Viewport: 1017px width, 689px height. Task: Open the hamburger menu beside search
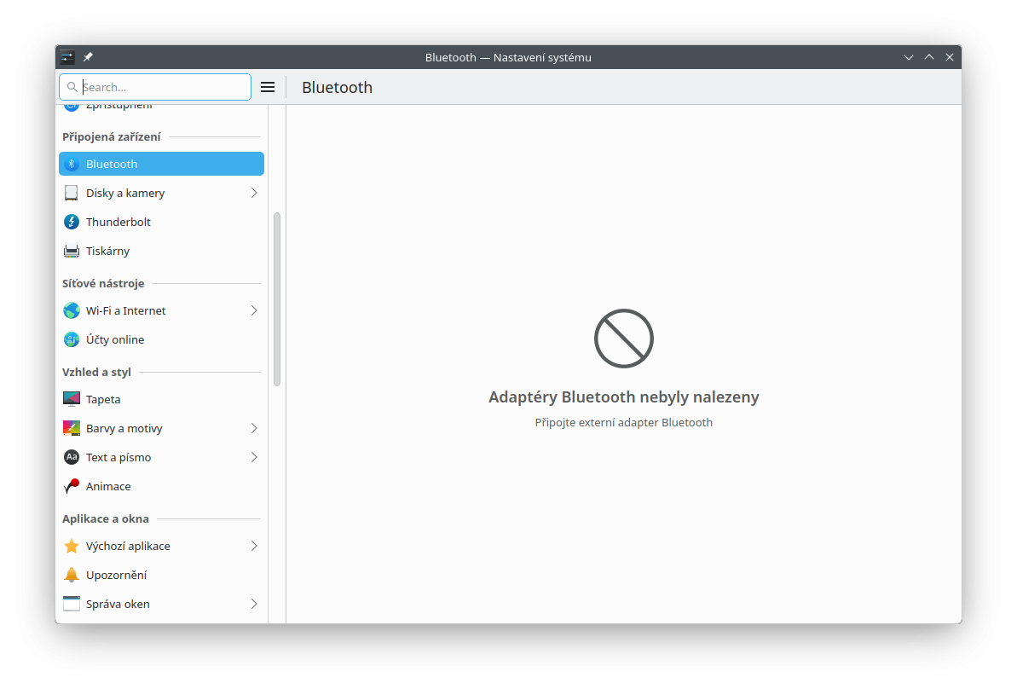[268, 87]
